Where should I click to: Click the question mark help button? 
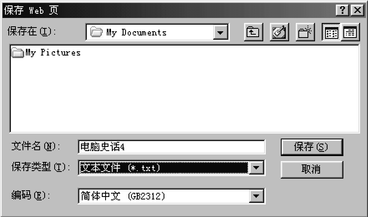click(x=343, y=10)
